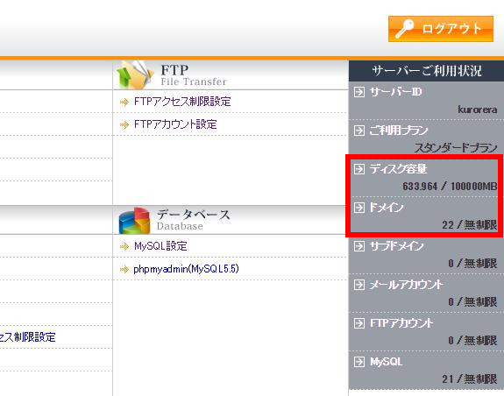
Task: Click arrow icon next to ドメイン
Action: pyautogui.click(x=359, y=208)
